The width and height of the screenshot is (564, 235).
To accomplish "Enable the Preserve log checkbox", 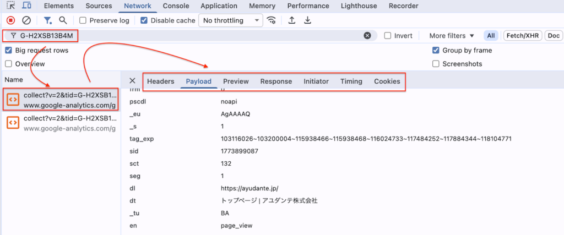I will [83, 20].
